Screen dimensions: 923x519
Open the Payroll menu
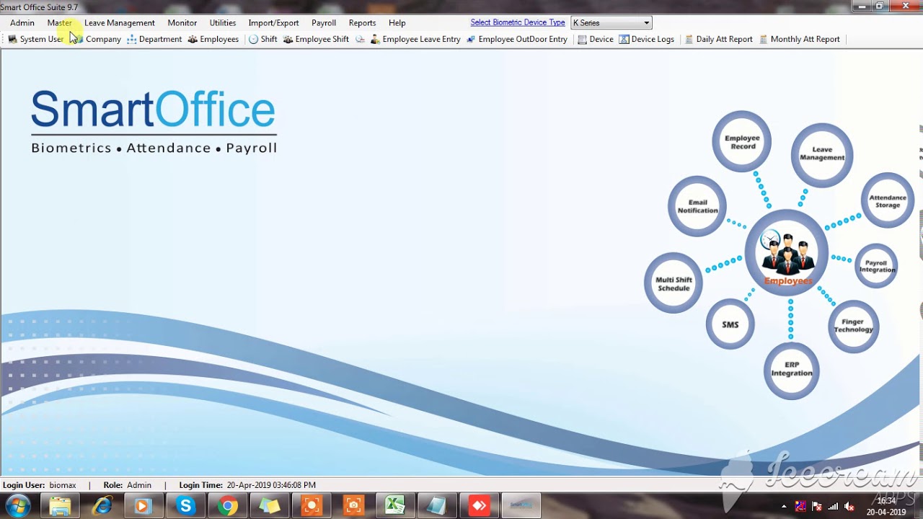click(x=324, y=22)
